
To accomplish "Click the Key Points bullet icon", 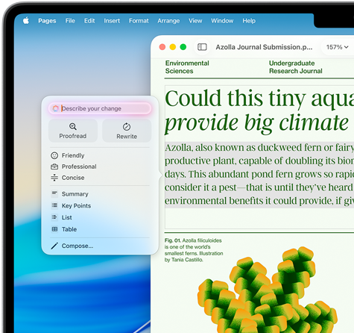I will pyautogui.click(x=54, y=205).
